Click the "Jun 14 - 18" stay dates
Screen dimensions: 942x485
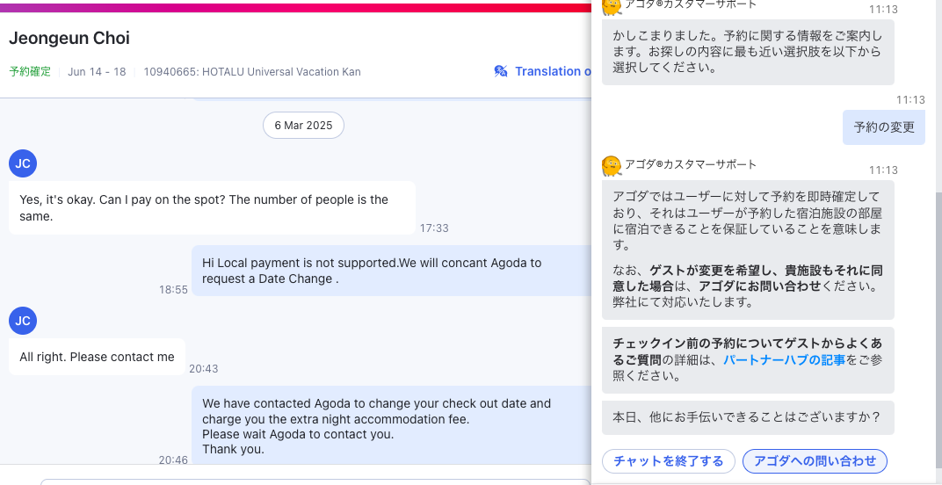click(x=97, y=72)
